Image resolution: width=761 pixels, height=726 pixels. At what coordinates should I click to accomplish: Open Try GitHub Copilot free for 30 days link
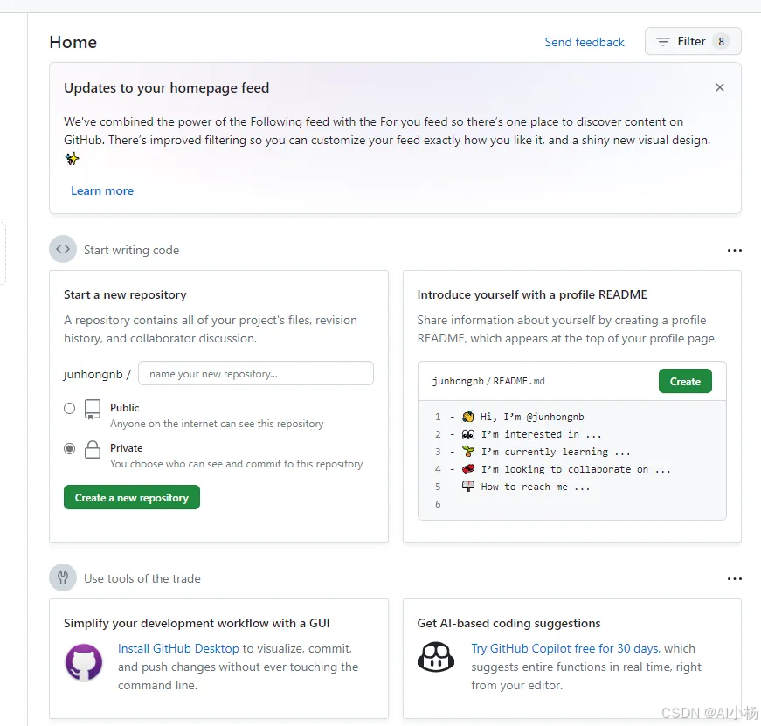click(x=565, y=648)
